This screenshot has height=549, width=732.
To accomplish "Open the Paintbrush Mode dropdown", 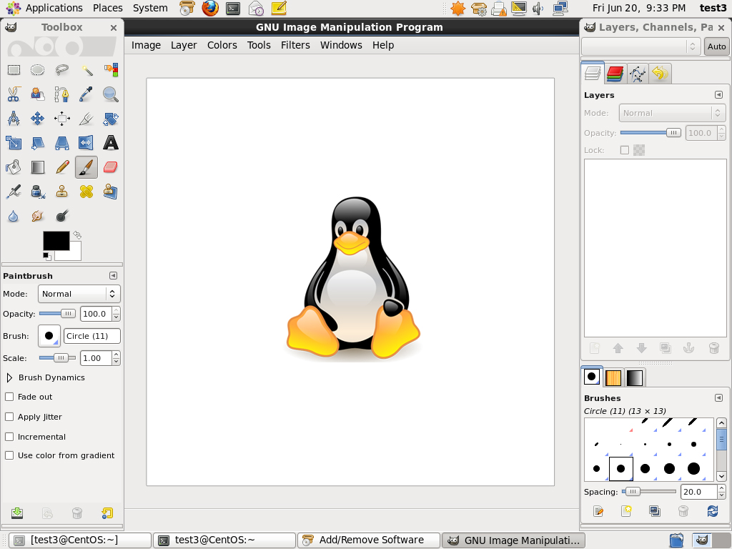I will coord(79,294).
